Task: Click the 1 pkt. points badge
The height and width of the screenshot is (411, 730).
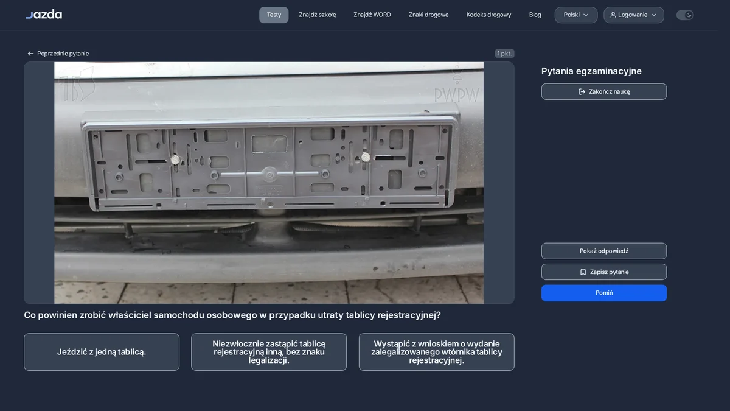Action: pos(504,54)
